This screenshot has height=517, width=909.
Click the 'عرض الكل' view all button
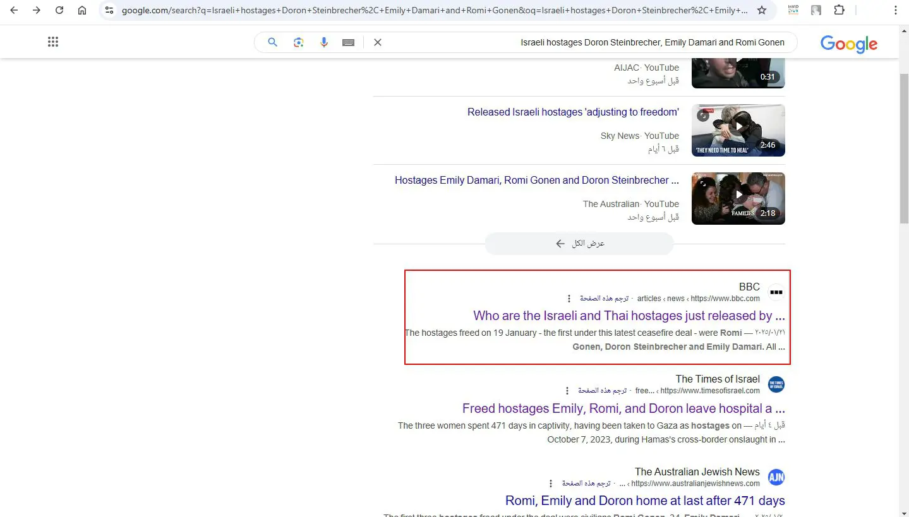[x=579, y=244]
